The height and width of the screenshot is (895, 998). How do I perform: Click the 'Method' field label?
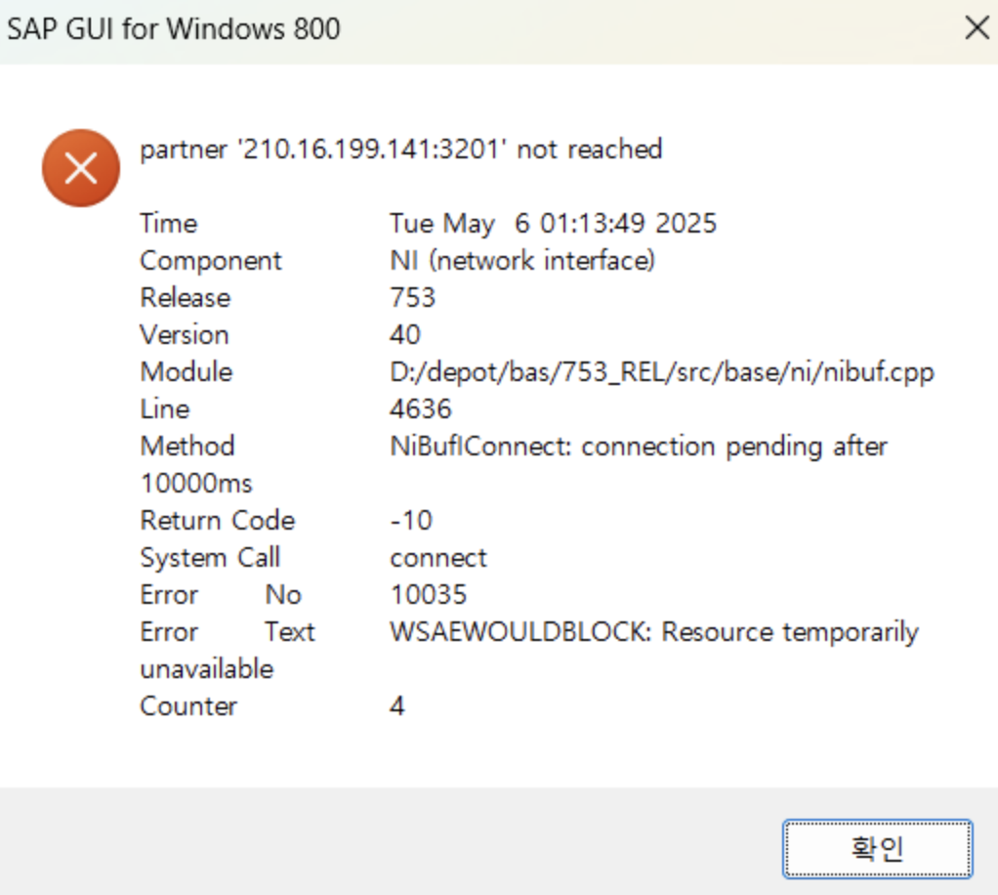tap(187, 446)
